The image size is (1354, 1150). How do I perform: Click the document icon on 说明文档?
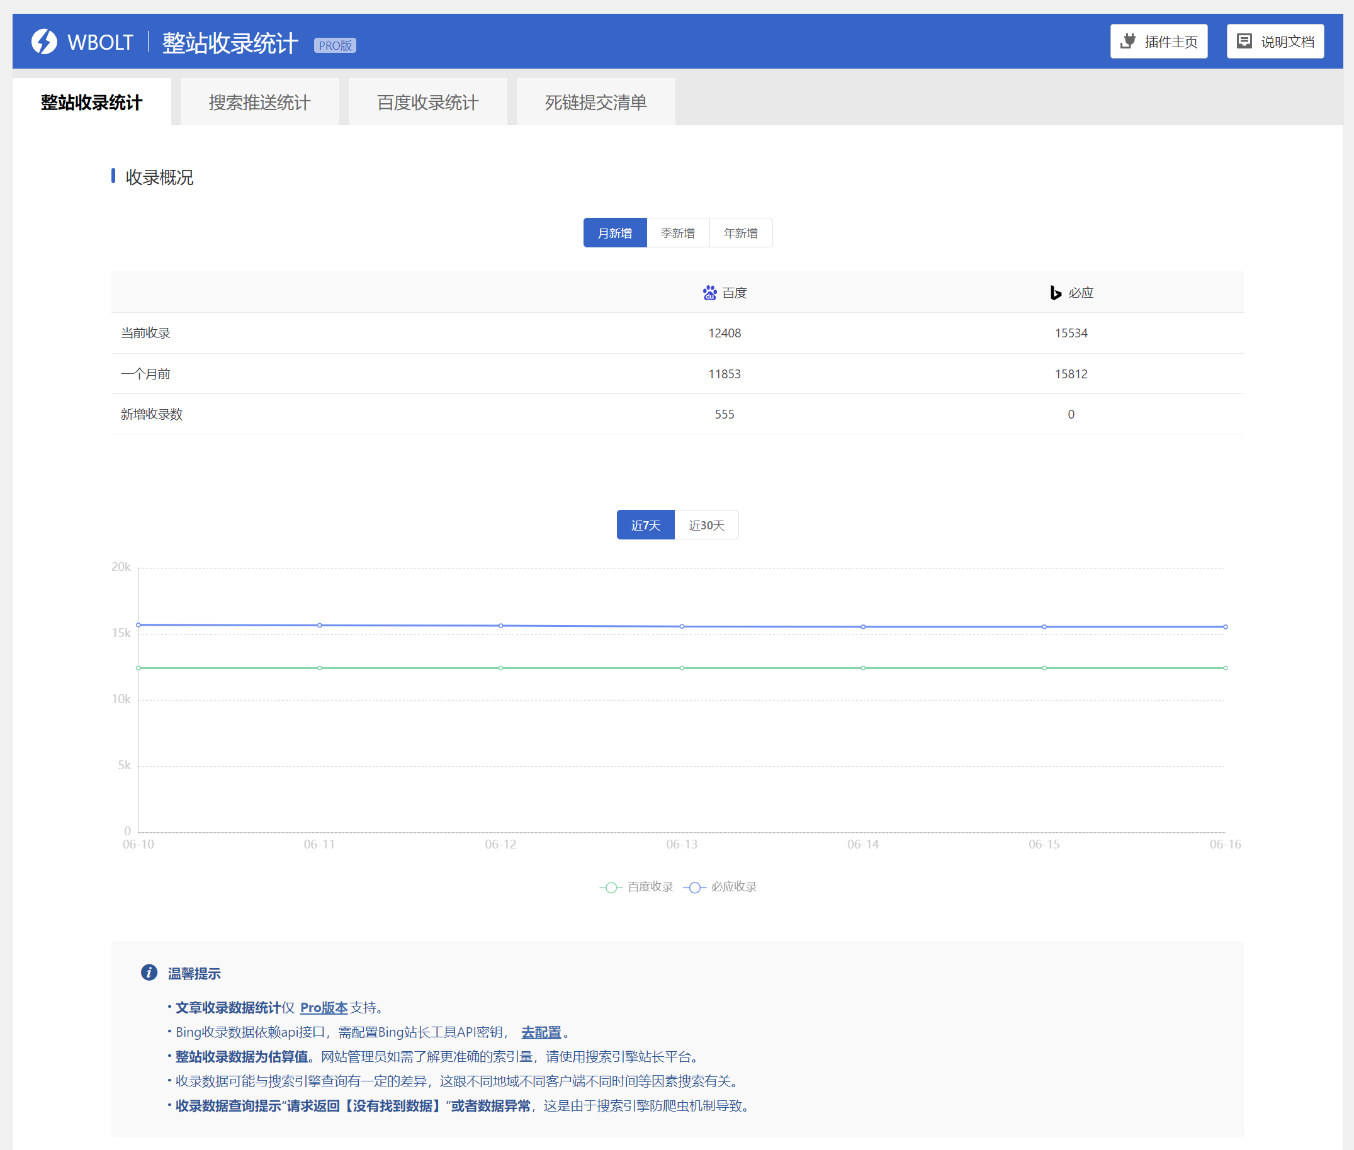[x=1244, y=42]
